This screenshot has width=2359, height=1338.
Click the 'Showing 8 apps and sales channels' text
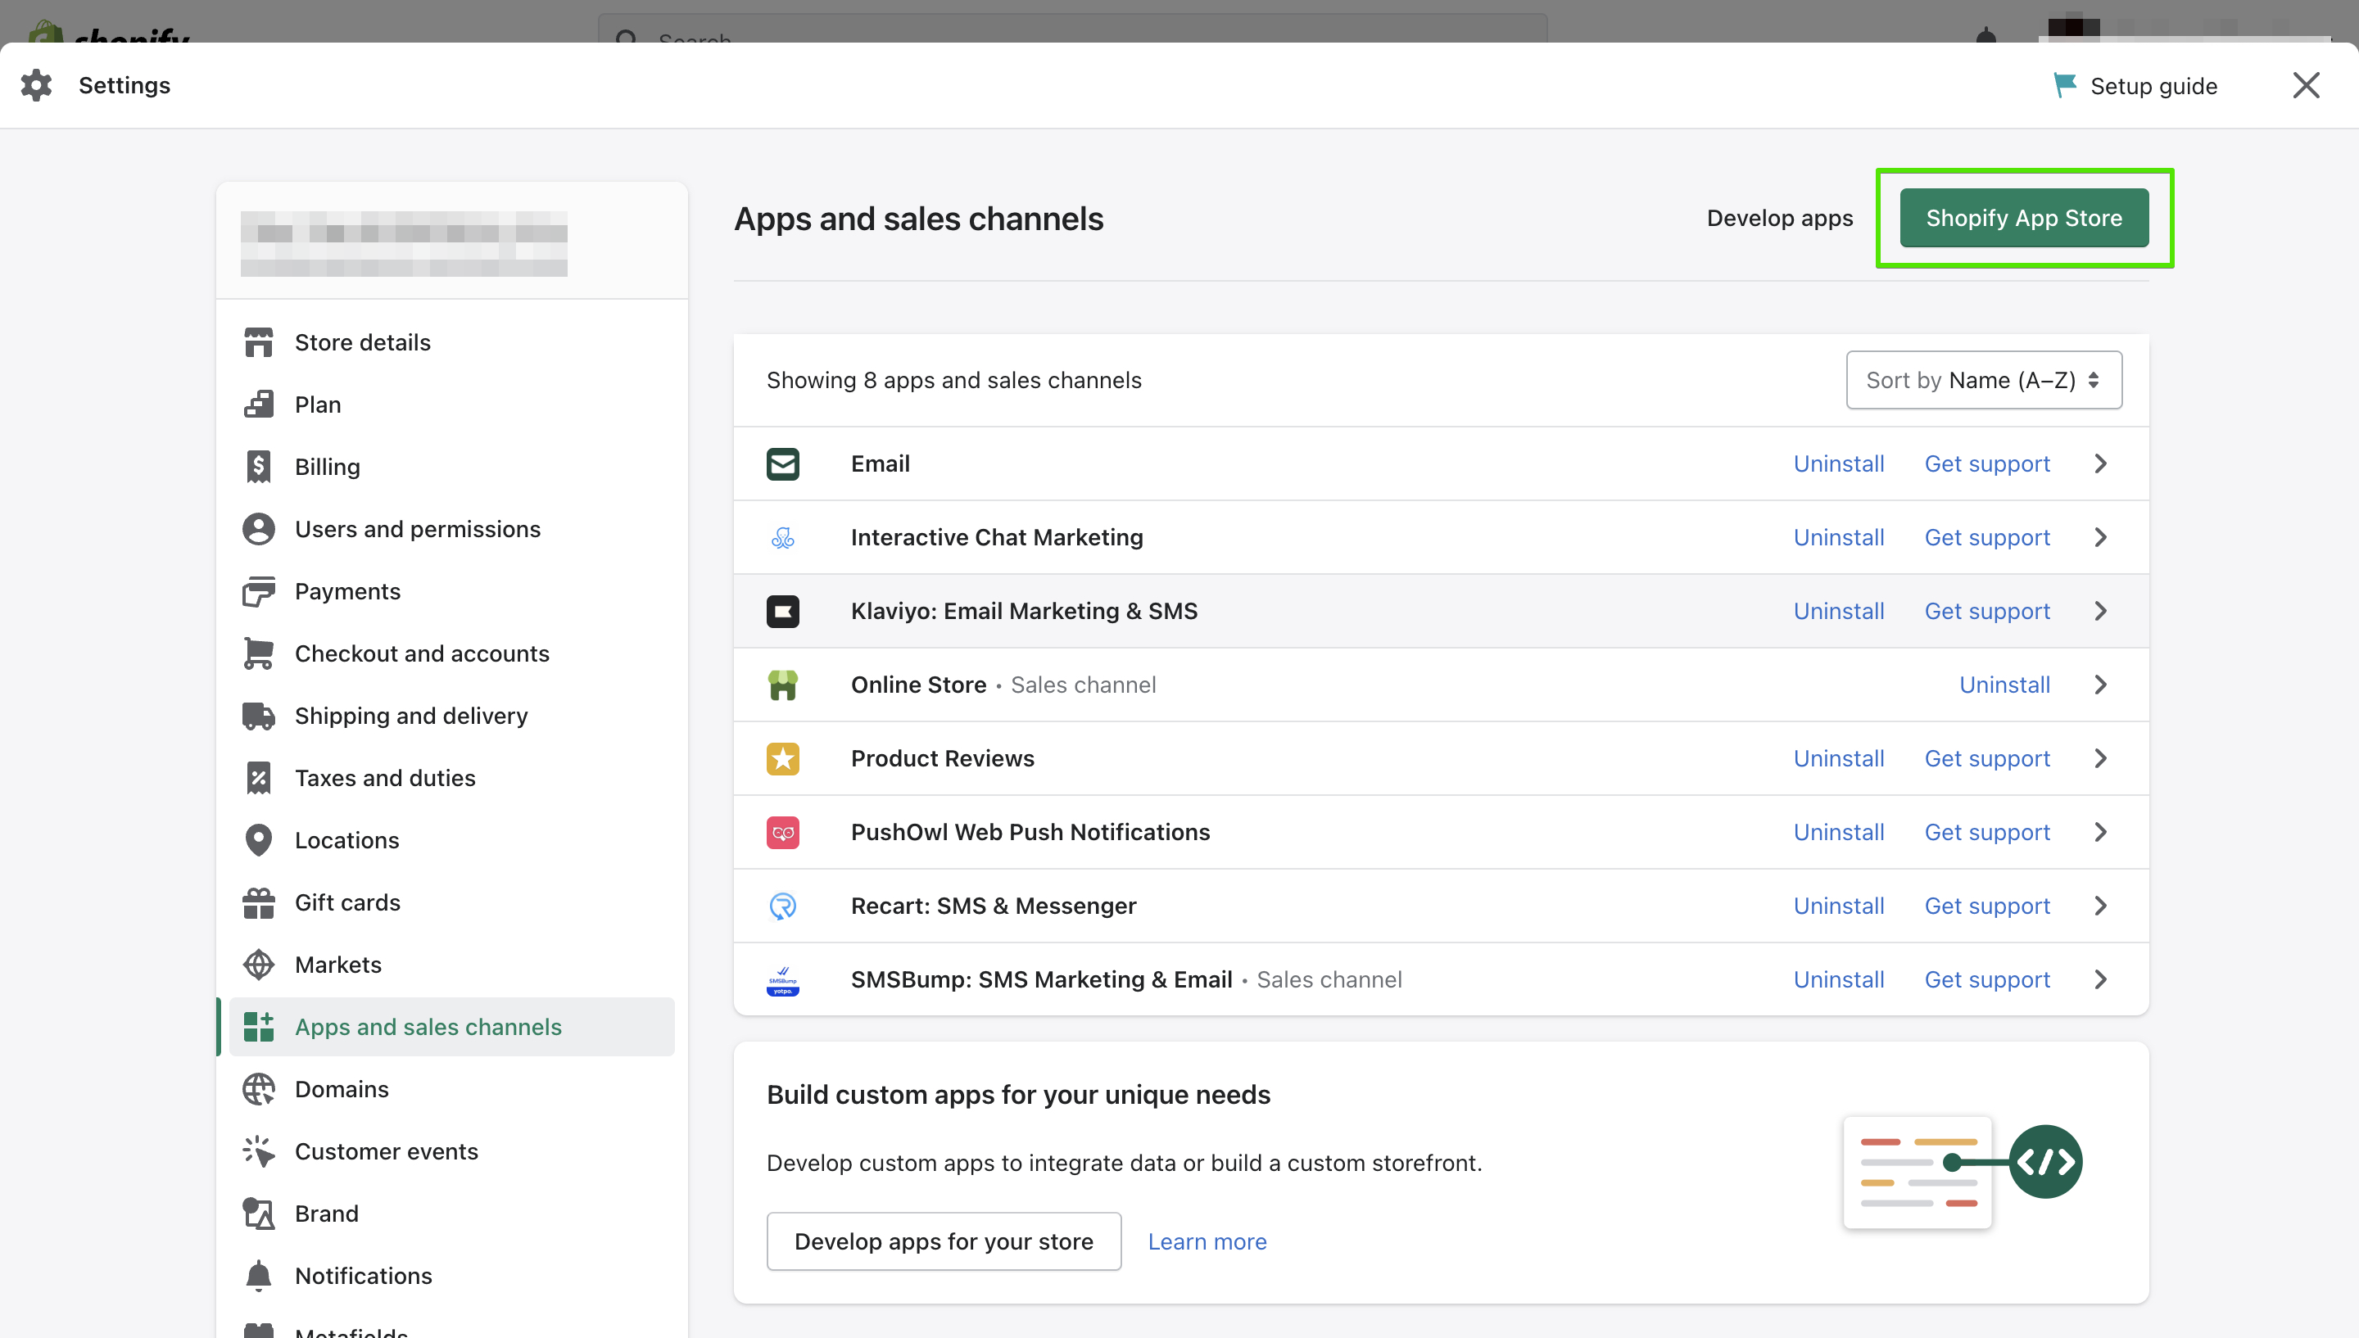coord(954,381)
